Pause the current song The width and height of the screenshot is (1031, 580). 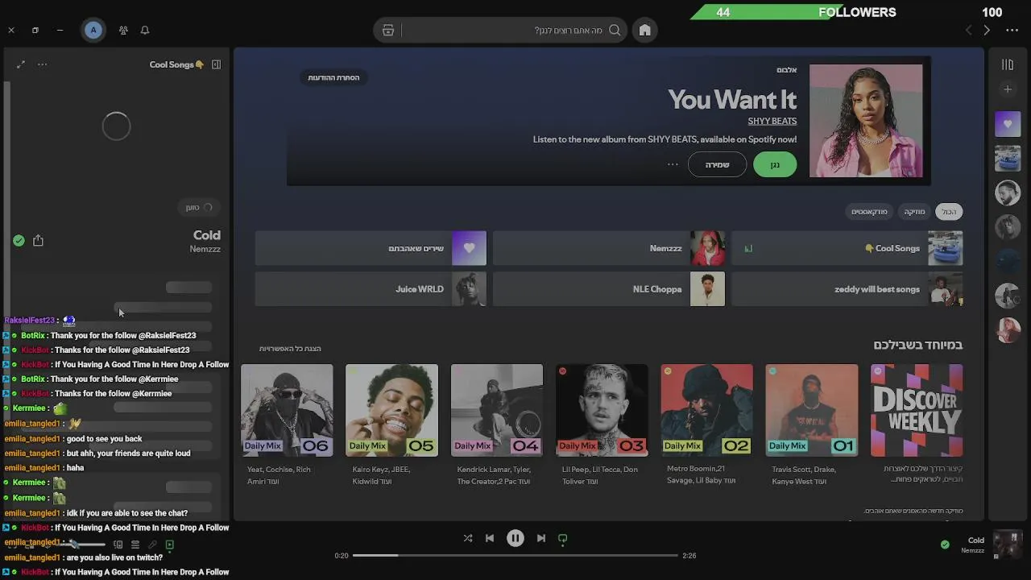pos(515,538)
